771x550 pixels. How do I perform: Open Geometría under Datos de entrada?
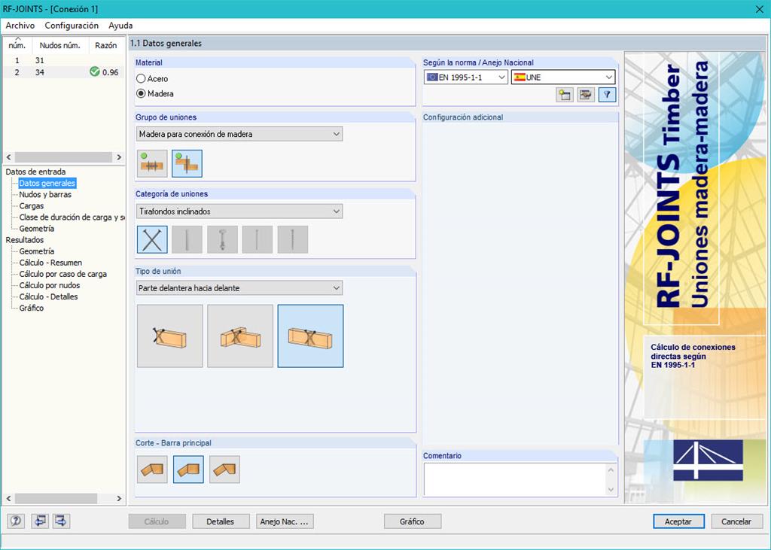37,229
